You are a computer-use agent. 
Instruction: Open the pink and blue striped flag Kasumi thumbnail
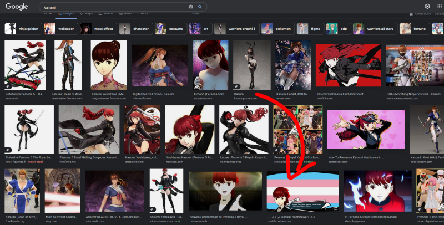303,191
